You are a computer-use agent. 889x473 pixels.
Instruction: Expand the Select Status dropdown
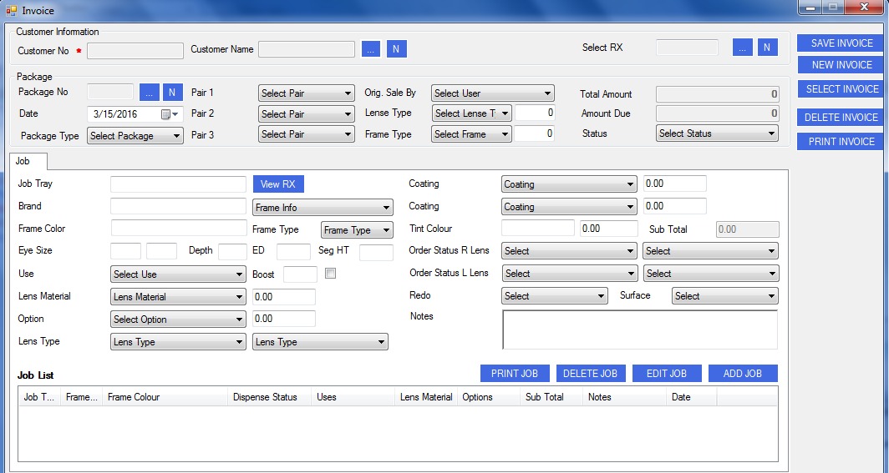(x=717, y=133)
